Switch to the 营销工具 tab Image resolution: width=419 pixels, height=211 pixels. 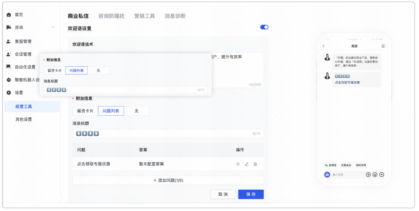point(144,16)
